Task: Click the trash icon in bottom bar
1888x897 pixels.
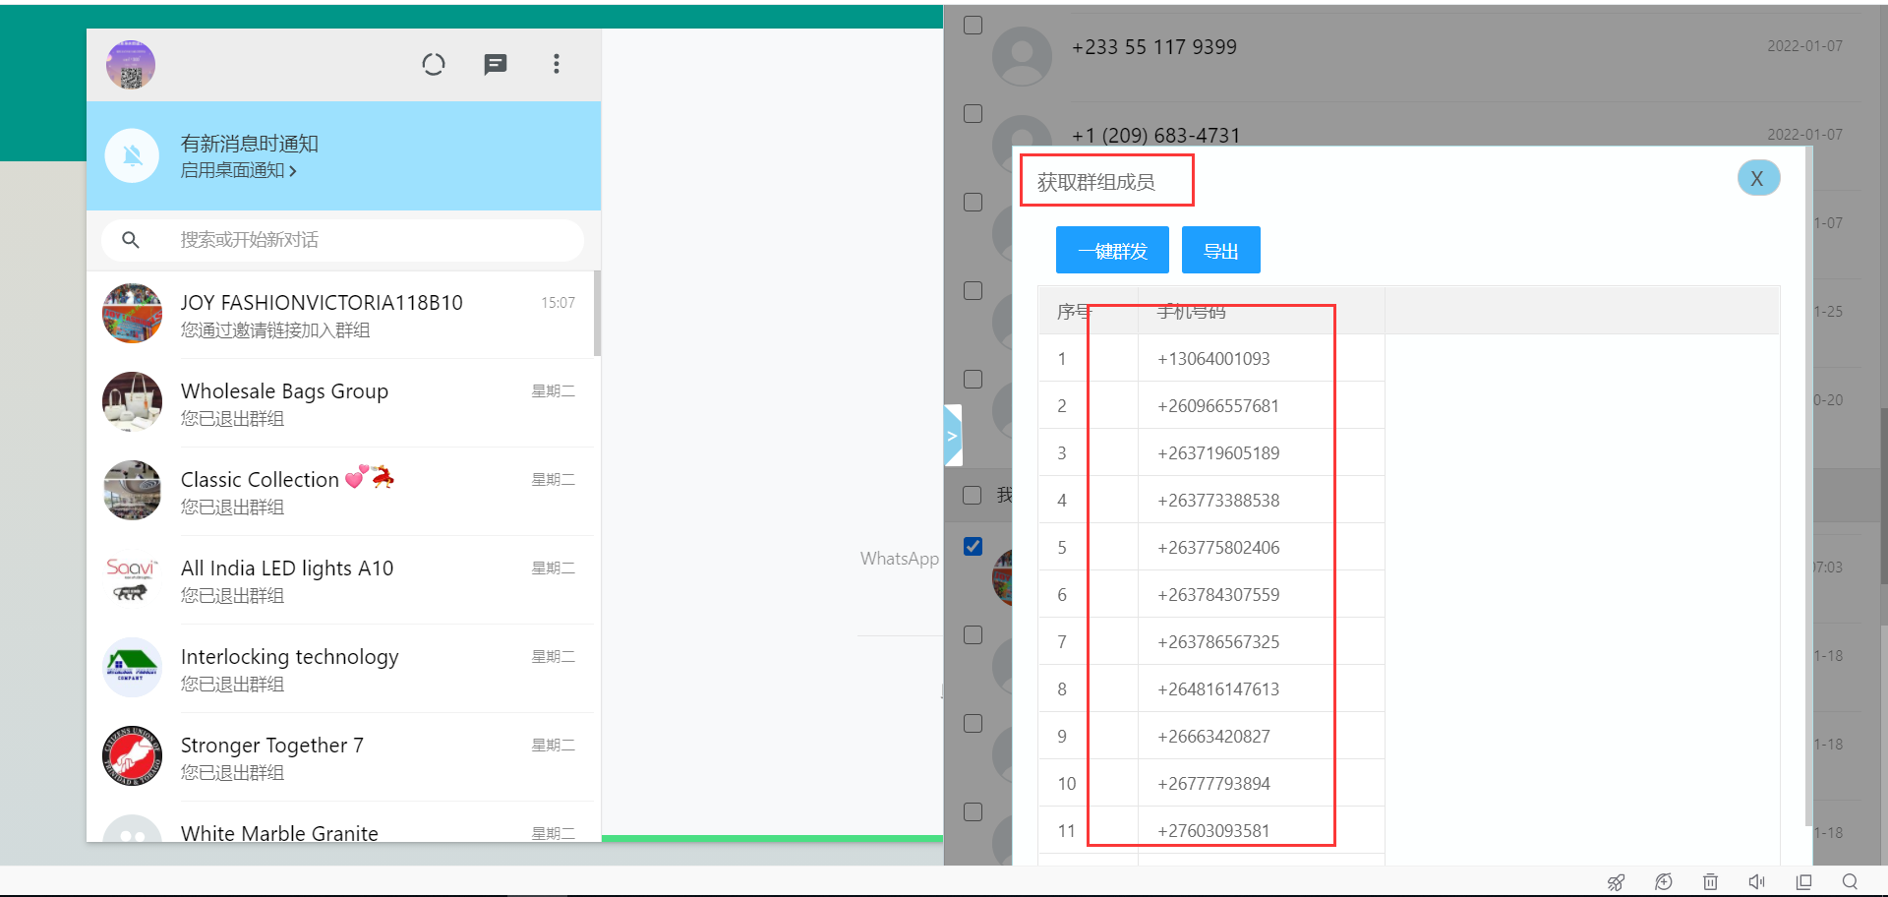Action: tap(1710, 882)
